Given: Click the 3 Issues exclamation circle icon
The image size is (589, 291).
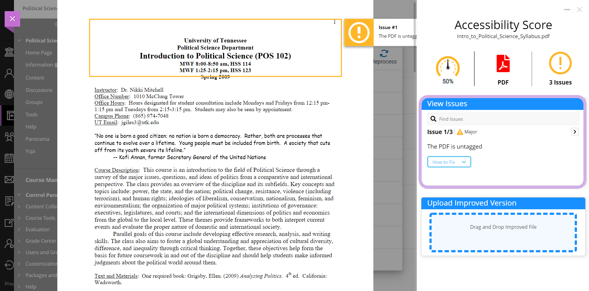Looking at the screenshot, I should 560,63.
